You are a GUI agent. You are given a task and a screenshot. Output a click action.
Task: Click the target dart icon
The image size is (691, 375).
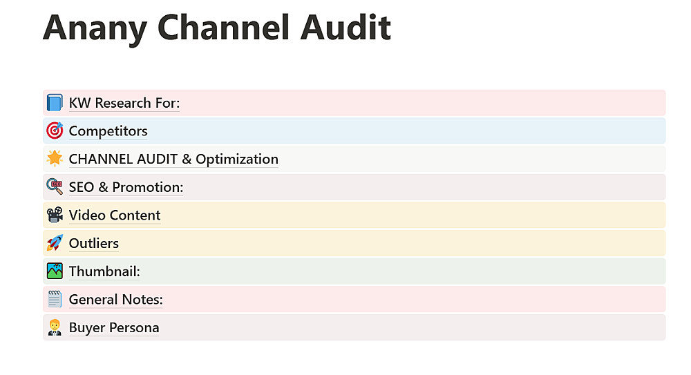coord(55,131)
